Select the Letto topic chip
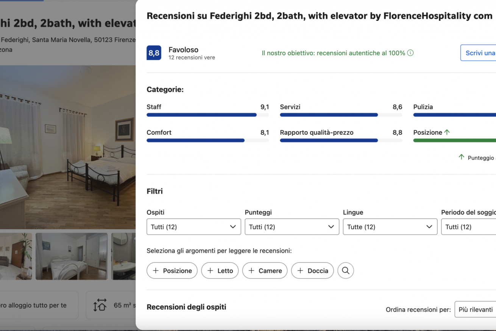 (220, 270)
